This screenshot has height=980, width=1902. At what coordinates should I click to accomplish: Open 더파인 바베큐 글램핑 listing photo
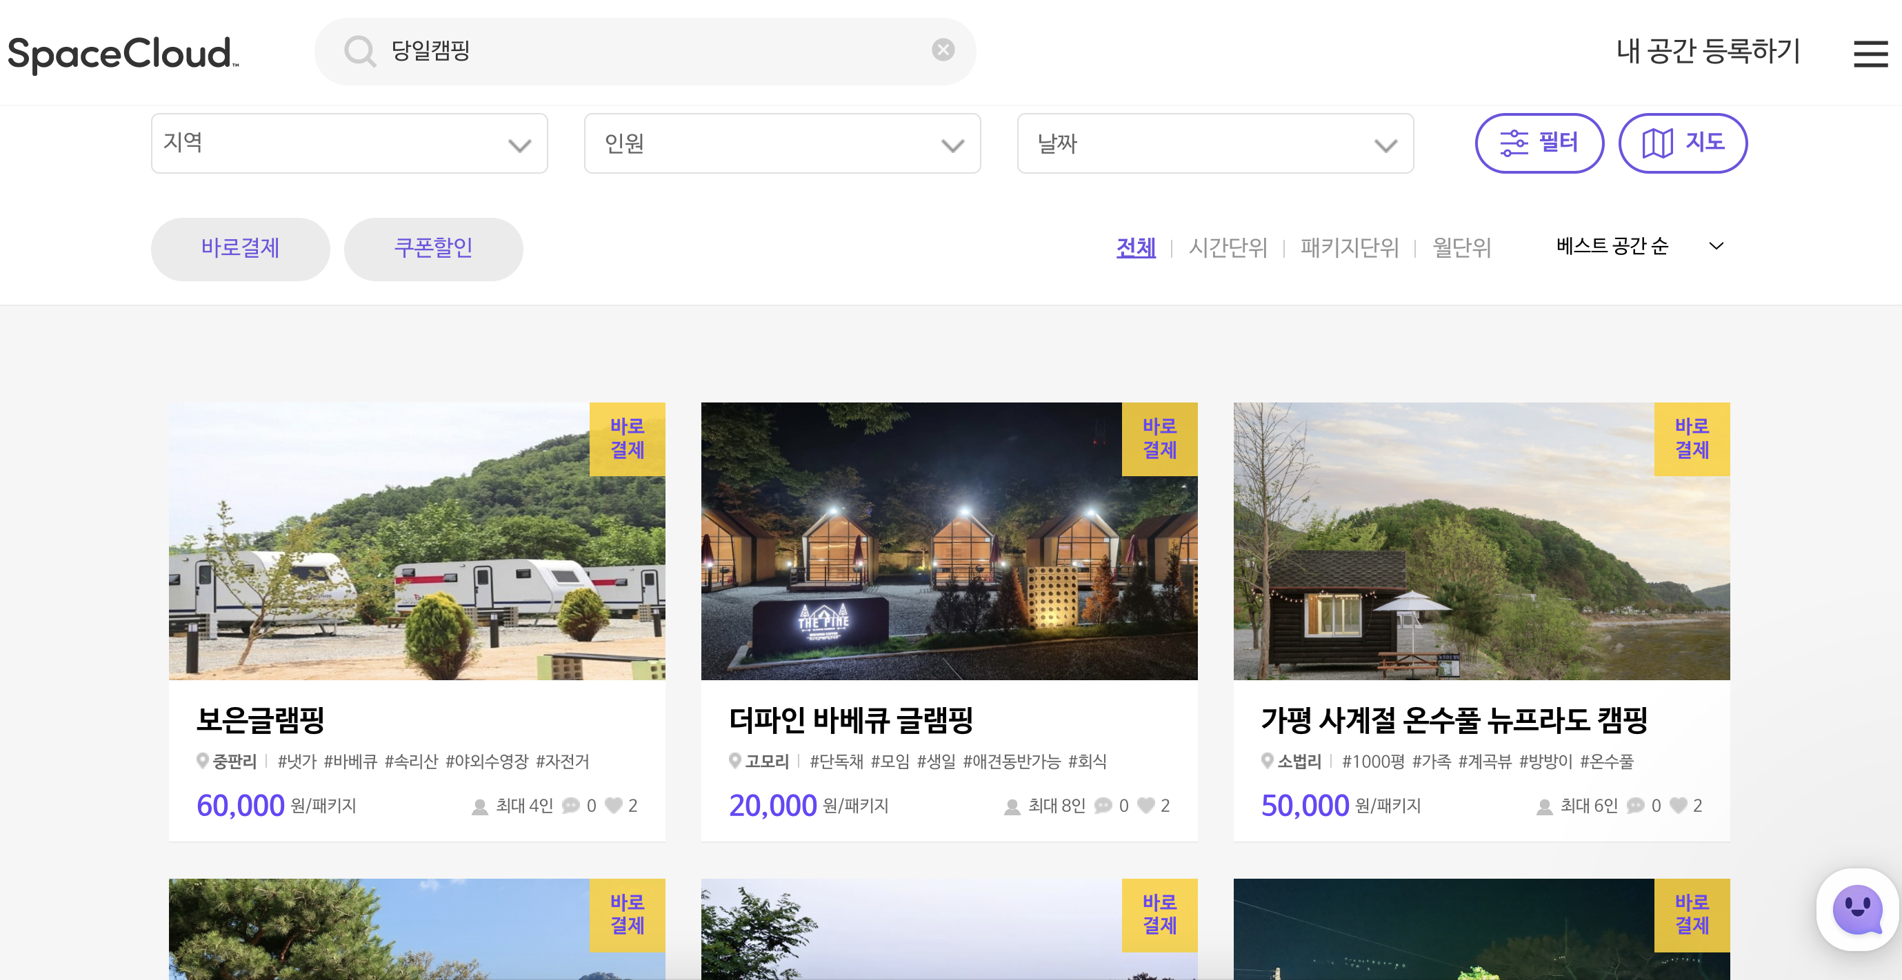point(949,541)
